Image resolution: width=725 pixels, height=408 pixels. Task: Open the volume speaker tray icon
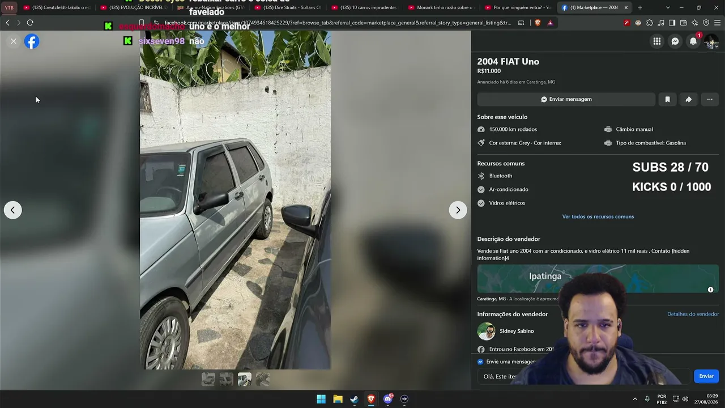685,399
